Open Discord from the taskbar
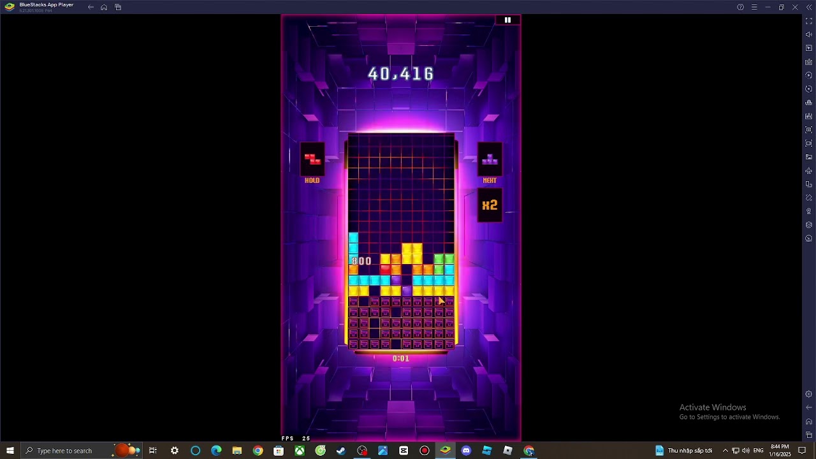Viewport: 816px width, 459px height. click(466, 451)
